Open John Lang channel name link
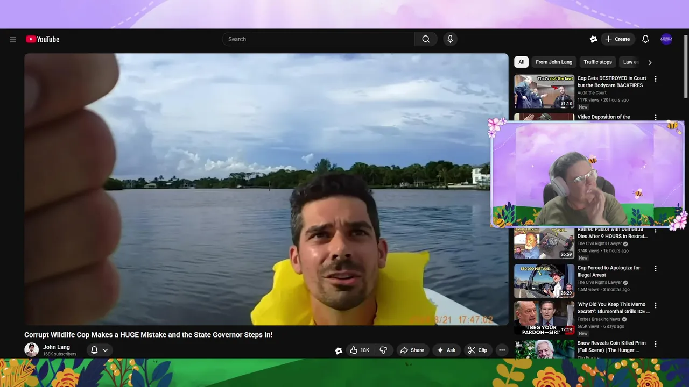This screenshot has width=689, height=387. [x=57, y=347]
